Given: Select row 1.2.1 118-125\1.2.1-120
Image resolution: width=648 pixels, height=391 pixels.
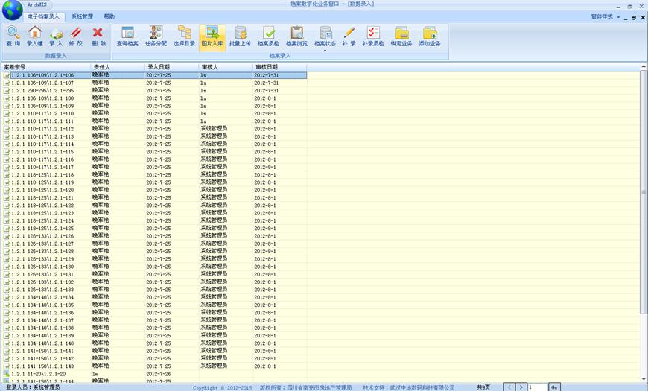Looking at the screenshot, I should pos(155,190).
